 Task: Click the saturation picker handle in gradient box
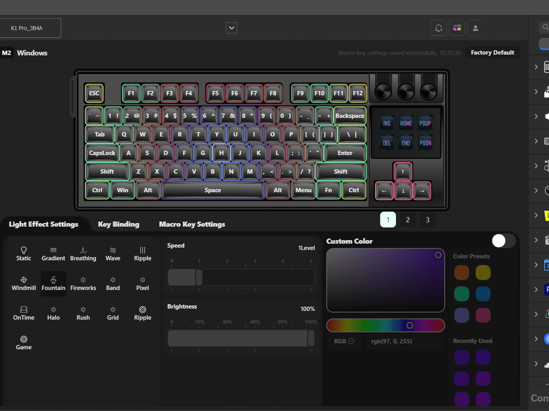(438, 255)
